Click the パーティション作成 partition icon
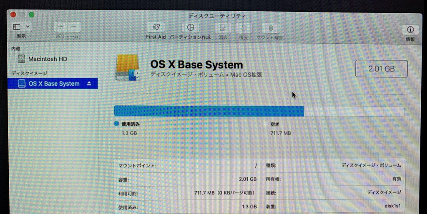Viewport: 427px width, 214px height. 191,27
